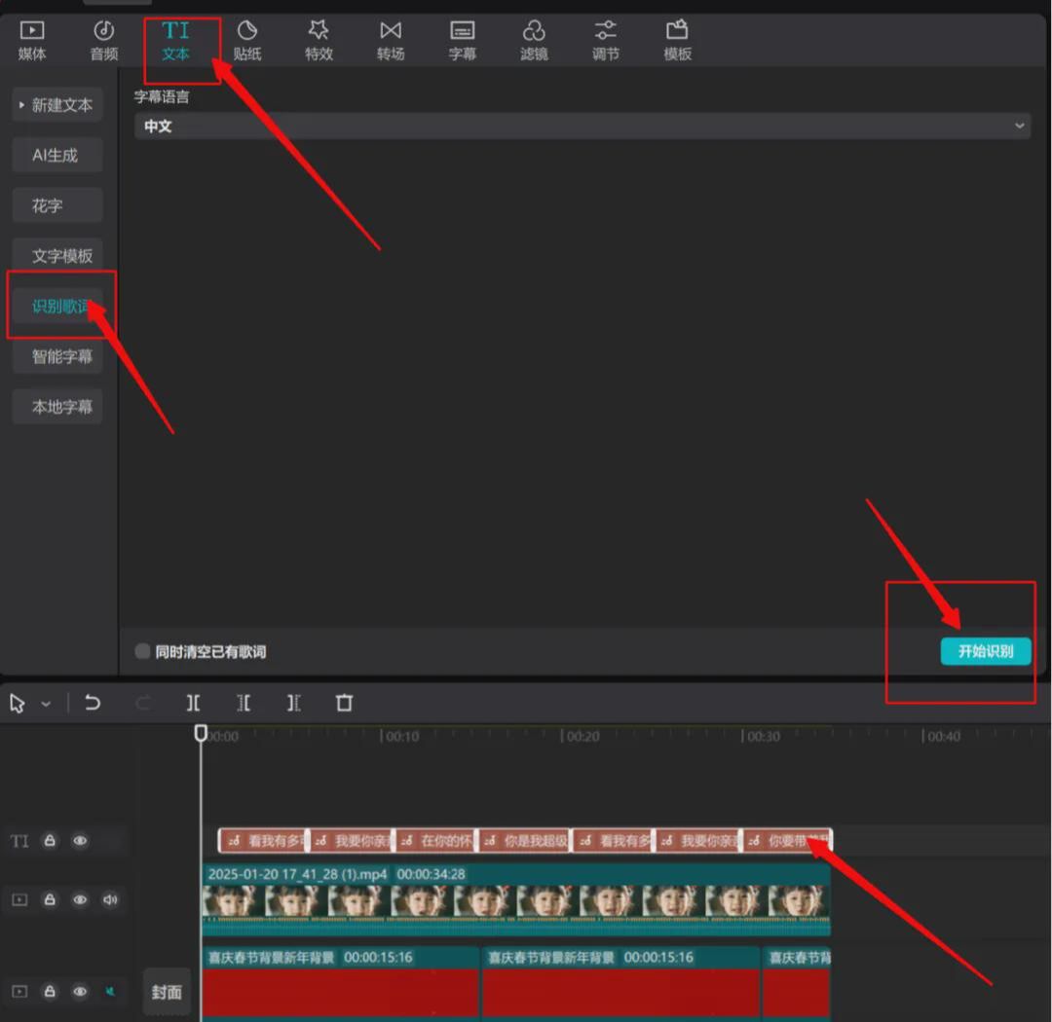Image resolution: width=1052 pixels, height=1022 pixels.
Task: Open the 转场 (Transitions) panel
Action: tap(391, 41)
